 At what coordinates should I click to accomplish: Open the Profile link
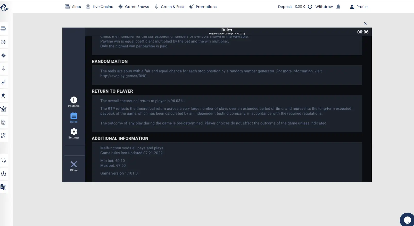pos(362,7)
